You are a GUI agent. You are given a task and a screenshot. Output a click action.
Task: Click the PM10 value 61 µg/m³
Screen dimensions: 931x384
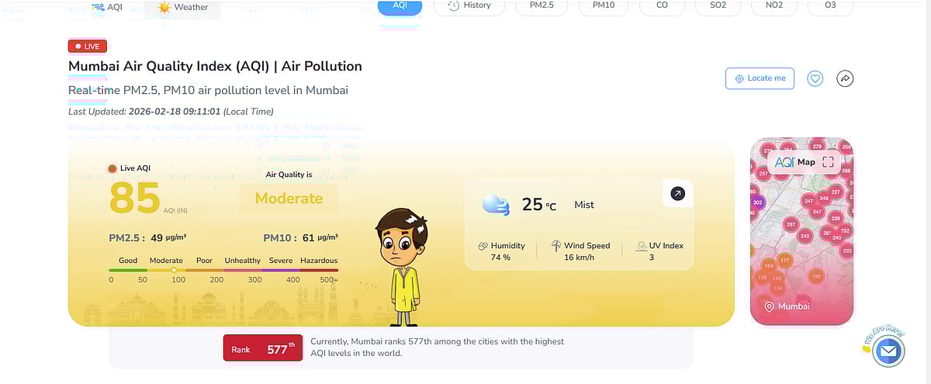[x=320, y=238]
